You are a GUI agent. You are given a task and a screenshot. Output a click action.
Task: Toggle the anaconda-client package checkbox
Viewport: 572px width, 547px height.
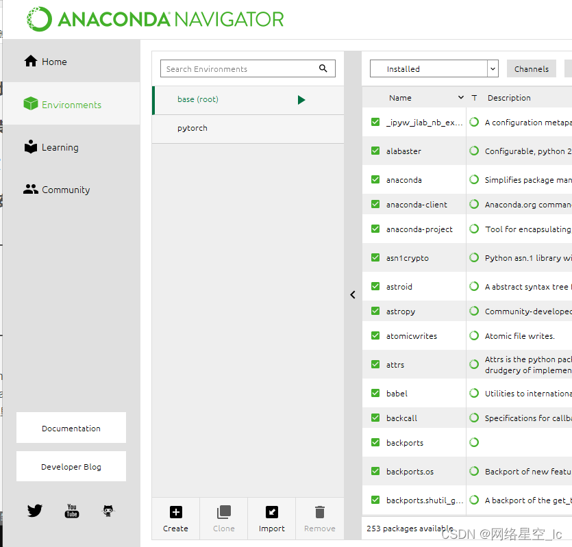pyautogui.click(x=375, y=204)
